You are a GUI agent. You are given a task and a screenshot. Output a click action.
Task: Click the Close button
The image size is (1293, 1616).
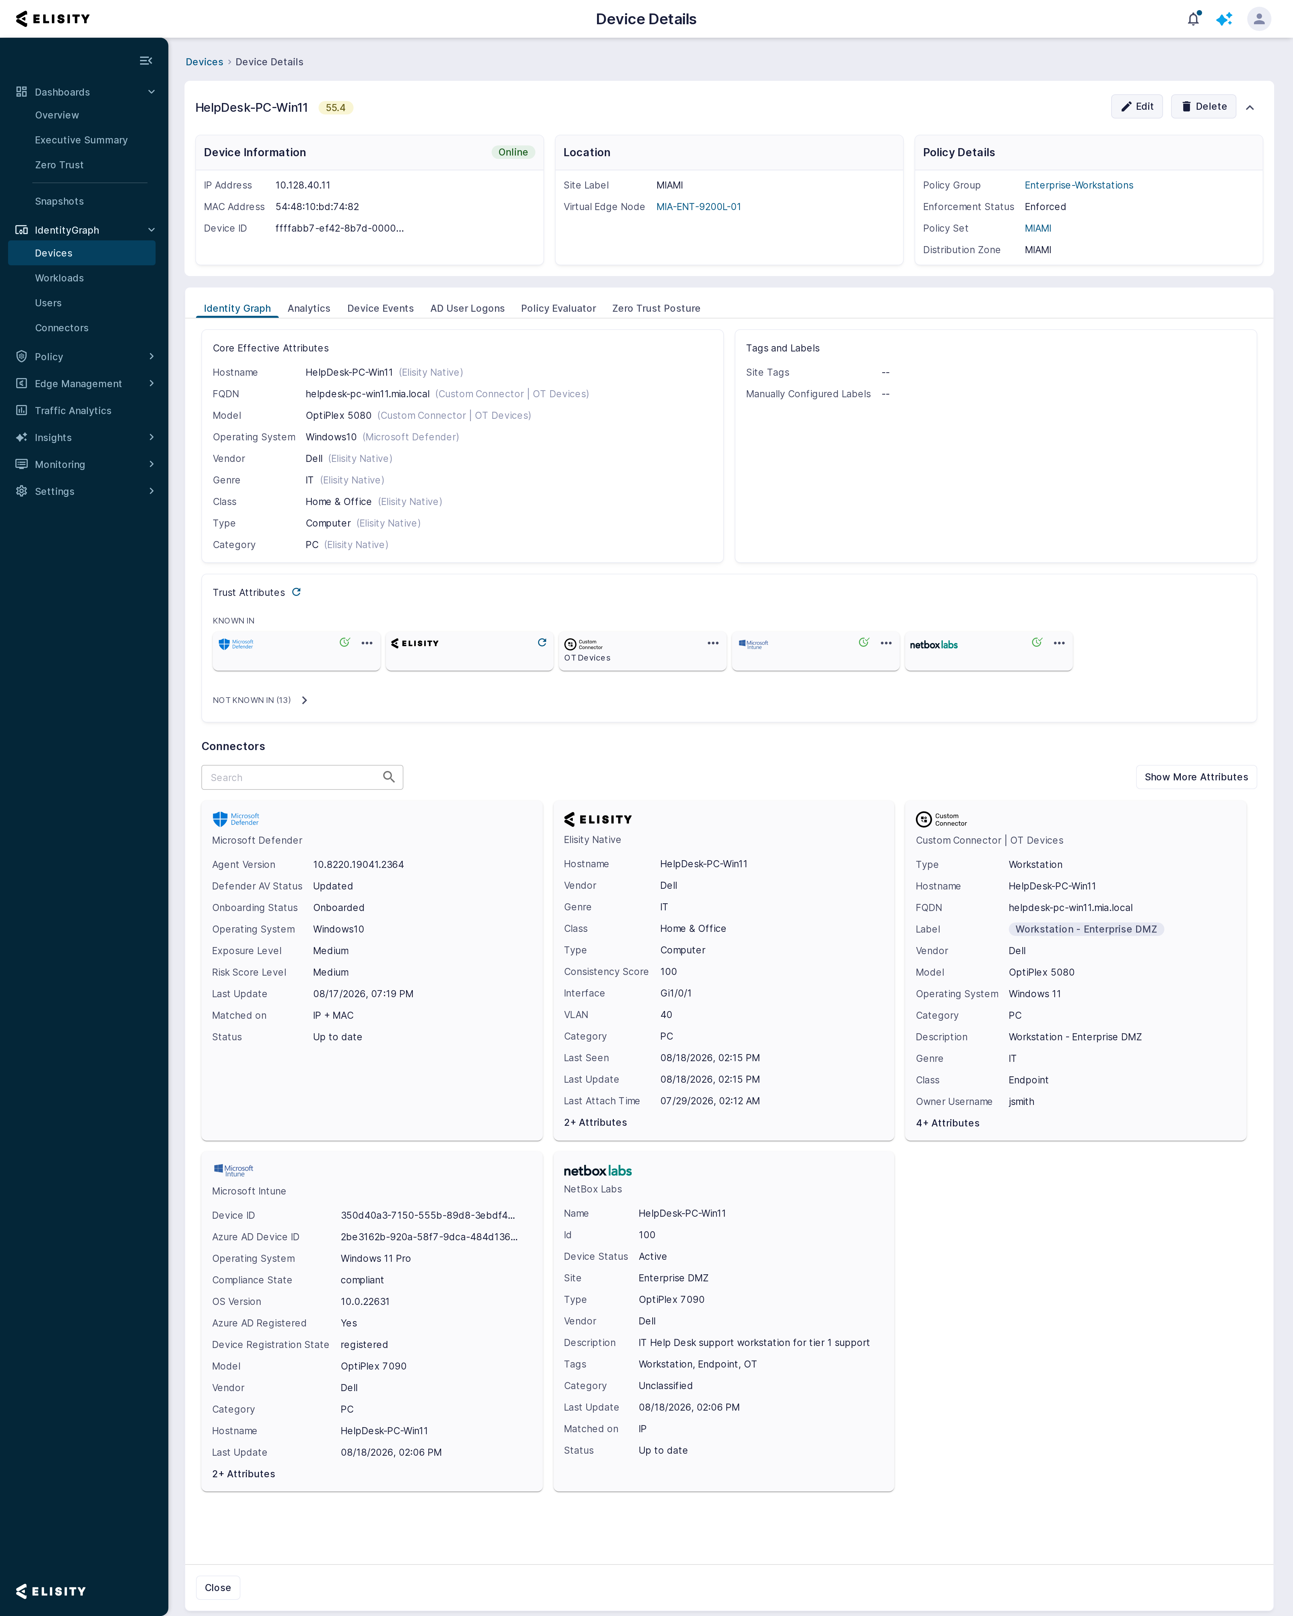tap(218, 1587)
